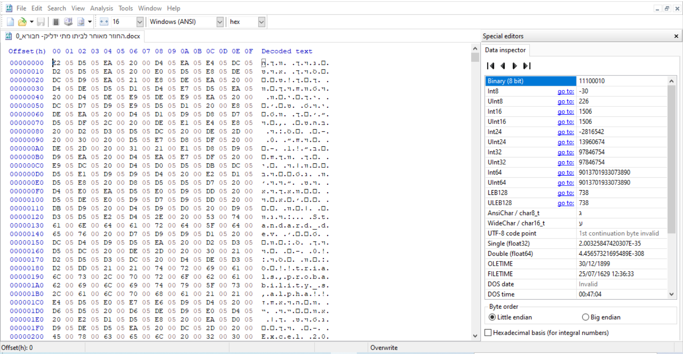Click the 'Offset(h): 0' status bar entry
Image resolution: width=683 pixels, height=354 pixels.
click(x=17, y=348)
